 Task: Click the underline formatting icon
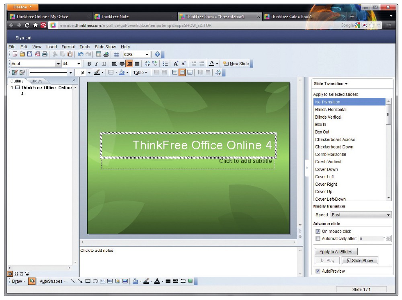click(104, 64)
